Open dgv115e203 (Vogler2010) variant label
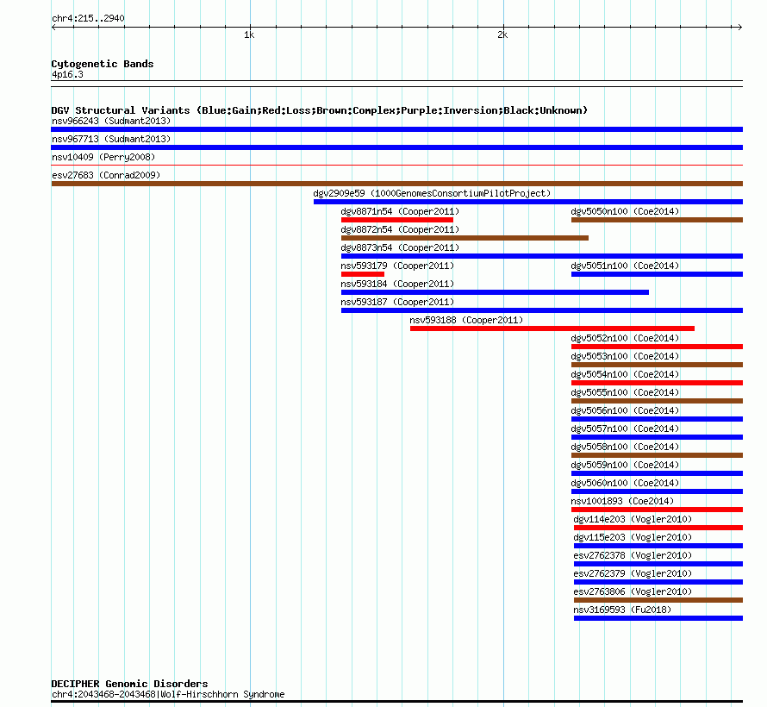Image resolution: width=767 pixels, height=707 pixels. [x=633, y=537]
